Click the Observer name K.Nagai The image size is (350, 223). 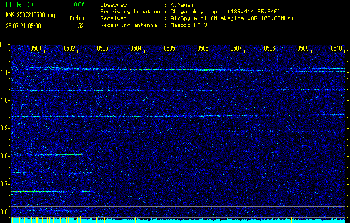pyautogui.click(x=182, y=5)
